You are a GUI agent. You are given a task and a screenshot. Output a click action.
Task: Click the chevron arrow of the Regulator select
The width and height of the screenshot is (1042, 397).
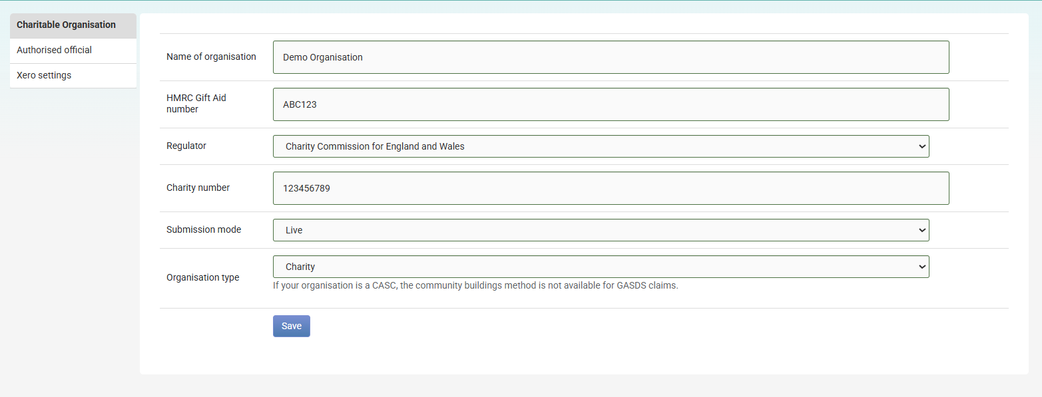tap(922, 146)
